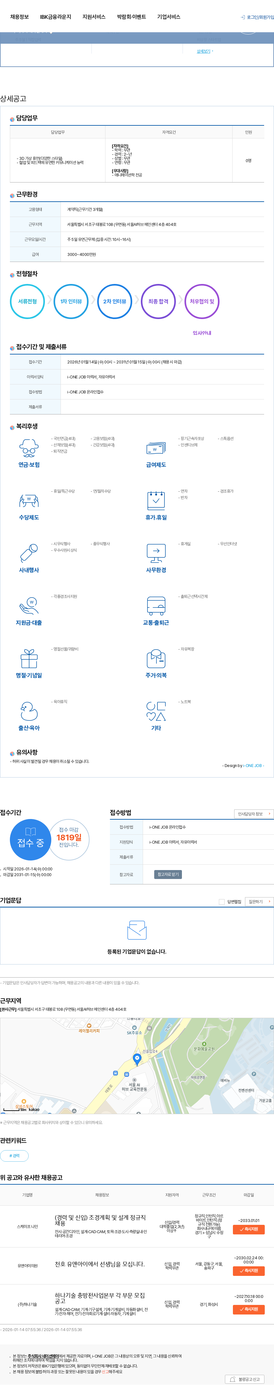
Task: Click the 휴가·휴일 calendar icon
Action: (156, 501)
